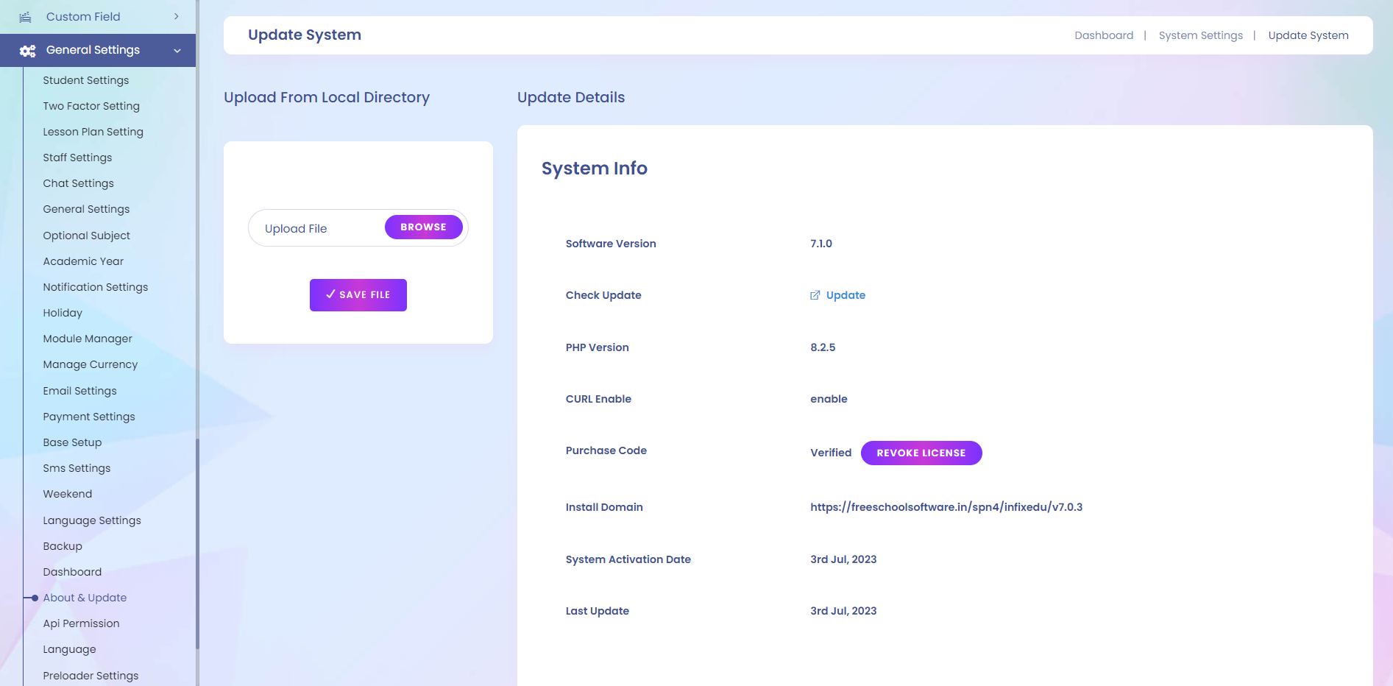The image size is (1393, 686).
Task: Click the Update link to check updates
Action: pyautogui.click(x=845, y=295)
